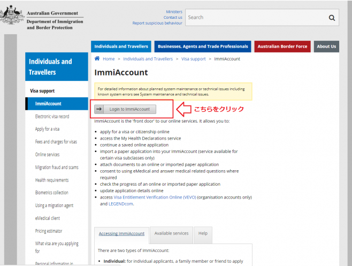Open the Contact us link
This screenshot has width=352, height=266.
[x=173, y=17]
